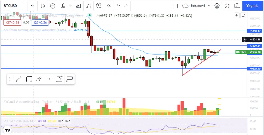Collapse the pane with the down-arrow button

(237, 15)
